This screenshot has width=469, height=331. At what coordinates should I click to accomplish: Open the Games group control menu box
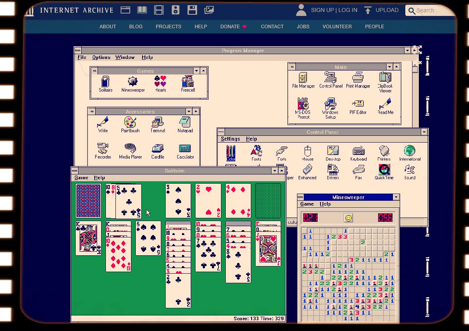tap(94, 71)
